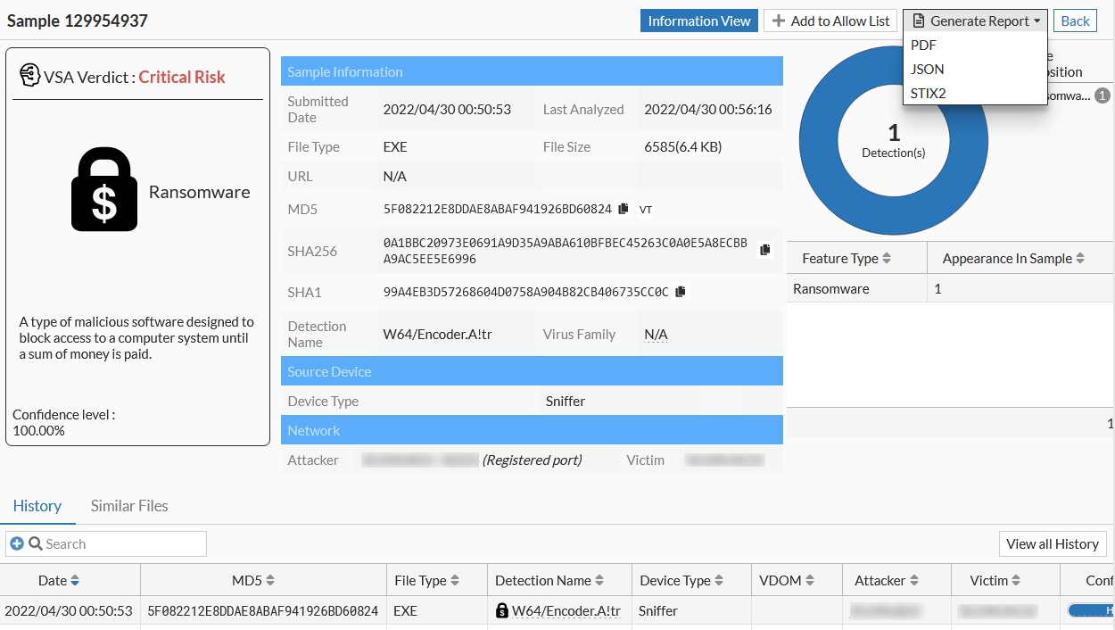The image size is (1115, 630).
Task: Click the Back button
Action: click(x=1075, y=21)
